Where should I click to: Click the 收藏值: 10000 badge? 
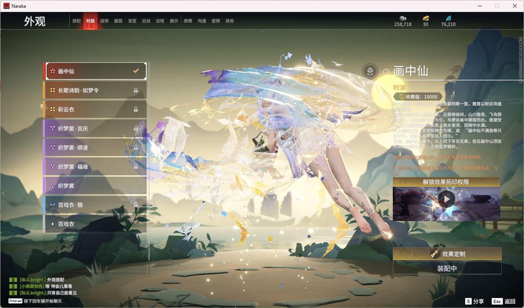click(418, 96)
